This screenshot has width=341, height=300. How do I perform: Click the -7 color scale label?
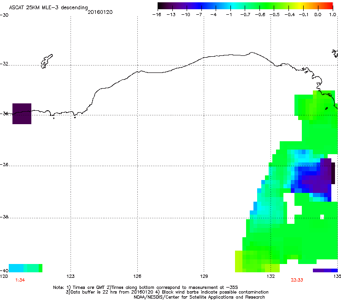click(199, 15)
